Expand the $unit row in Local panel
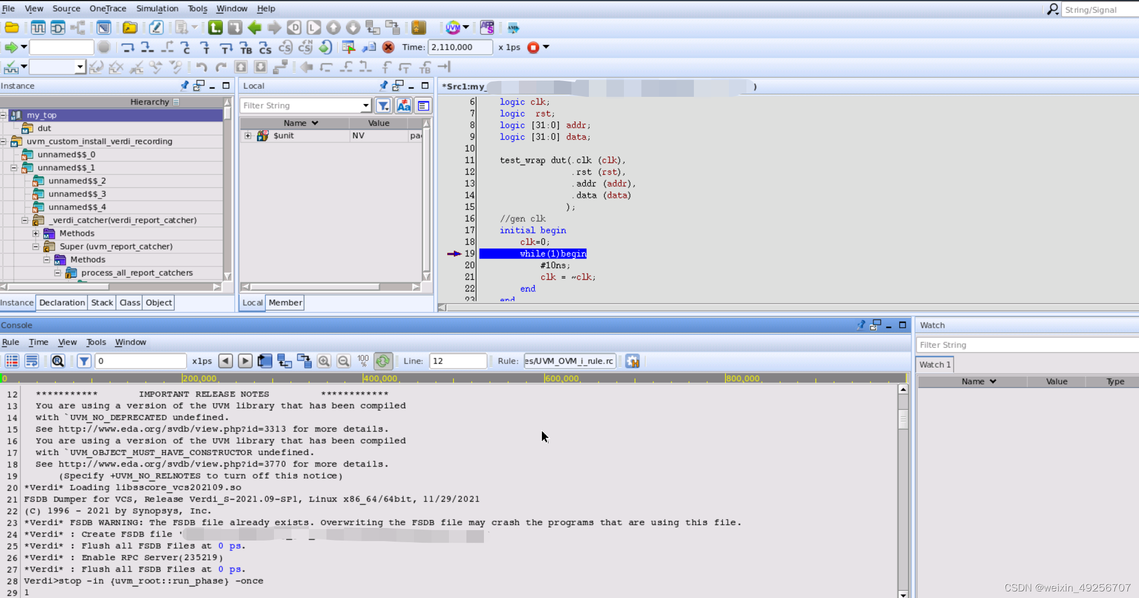This screenshot has height=598, width=1139. [248, 136]
